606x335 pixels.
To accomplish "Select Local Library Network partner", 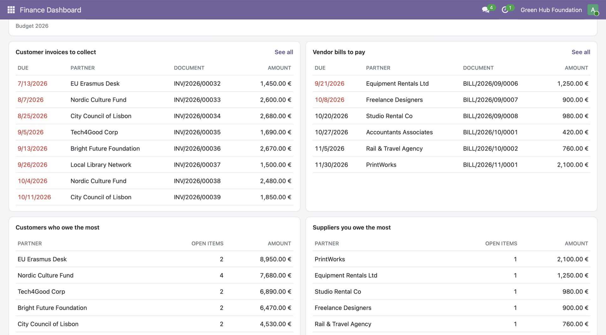I will pos(101,165).
